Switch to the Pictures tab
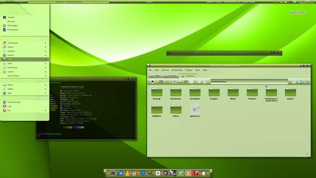 (x=170, y=76)
